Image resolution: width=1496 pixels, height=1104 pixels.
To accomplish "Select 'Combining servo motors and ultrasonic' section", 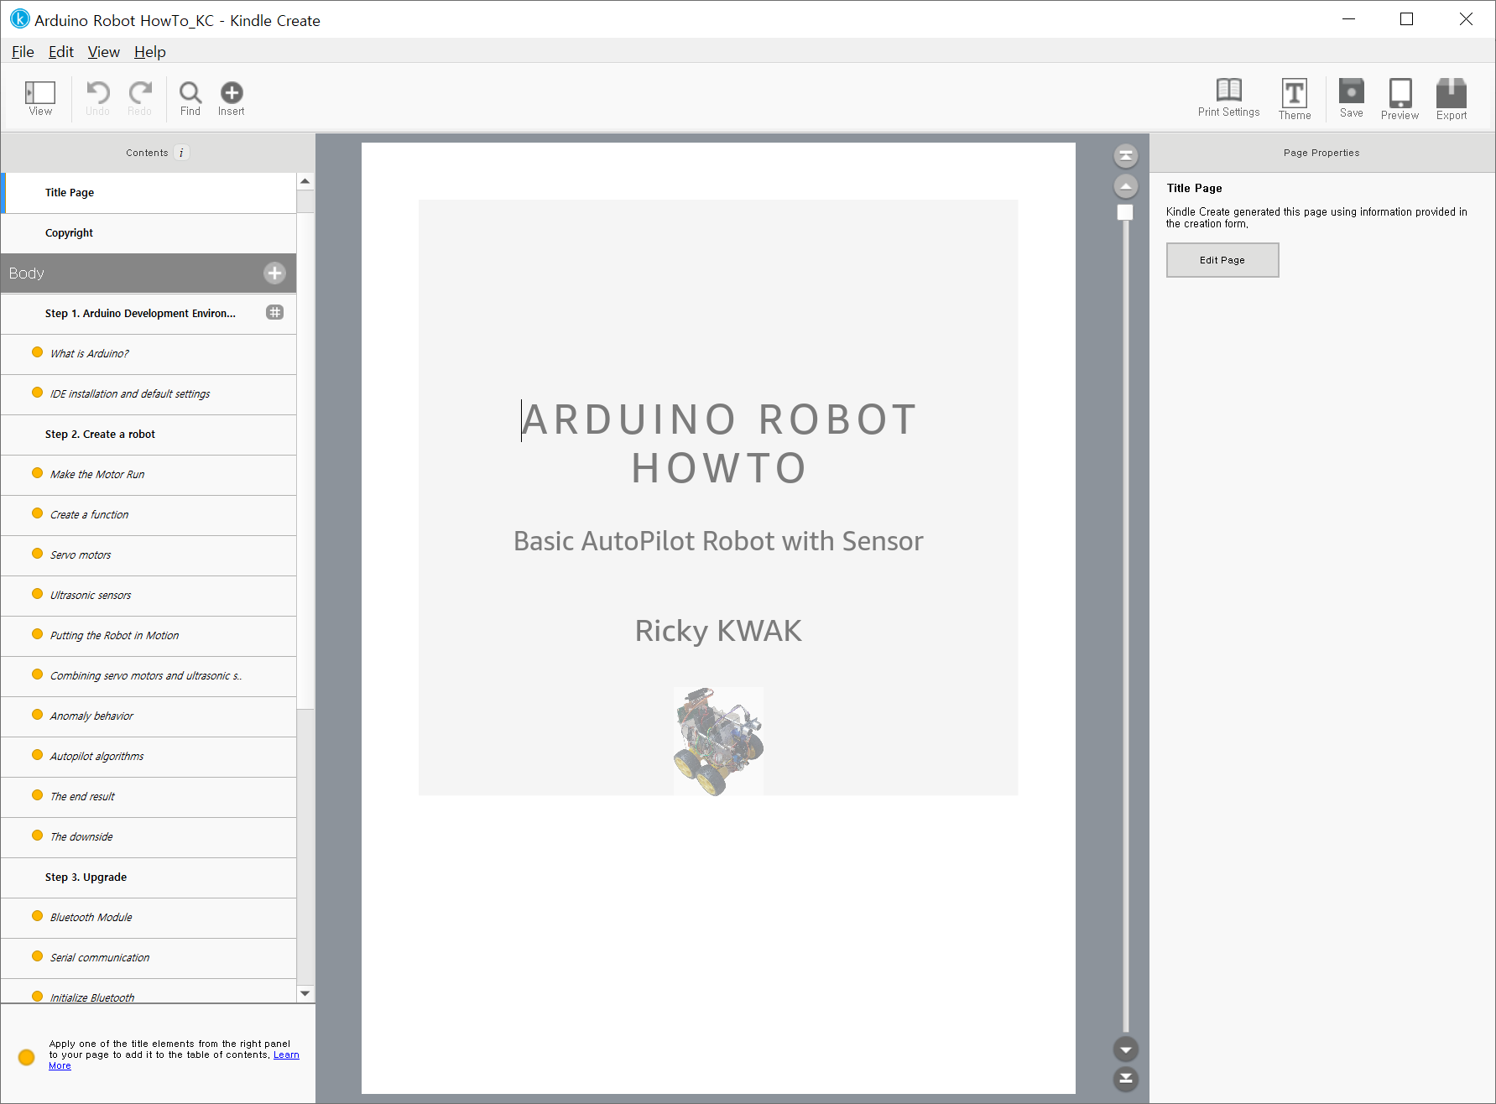I will 149,676.
